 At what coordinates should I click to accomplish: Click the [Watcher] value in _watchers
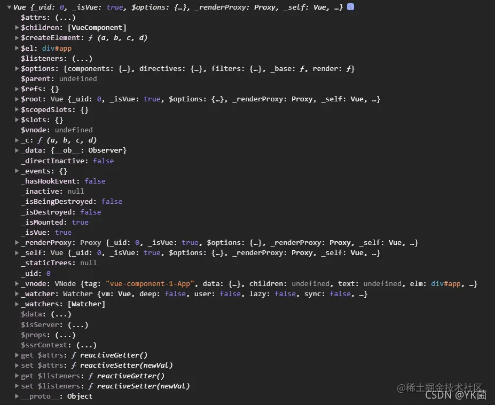[87, 304]
